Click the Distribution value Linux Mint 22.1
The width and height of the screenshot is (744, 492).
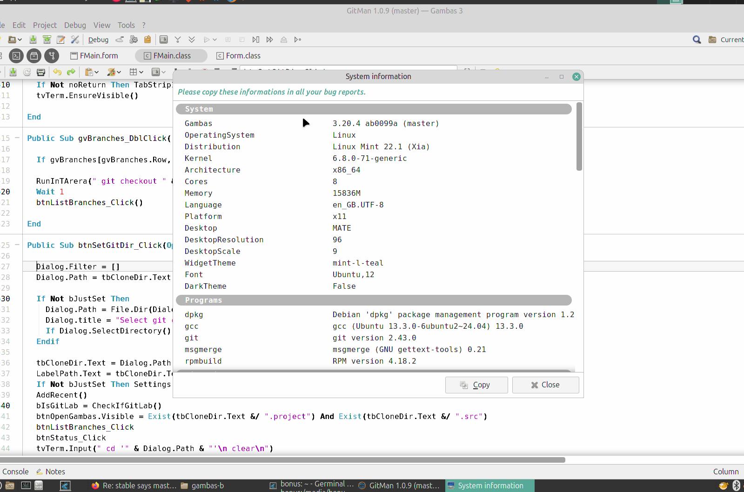point(381,147)
